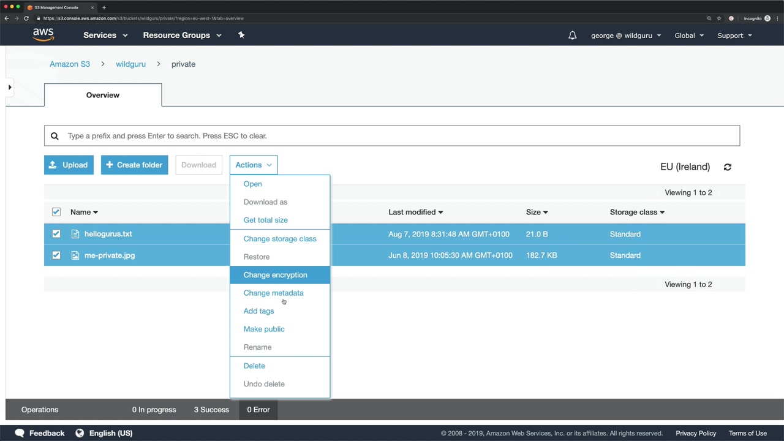Uncheck the hellogurus.txt checkbox
The height and width of the screenshot is (441, 784).
pos(56,234)
